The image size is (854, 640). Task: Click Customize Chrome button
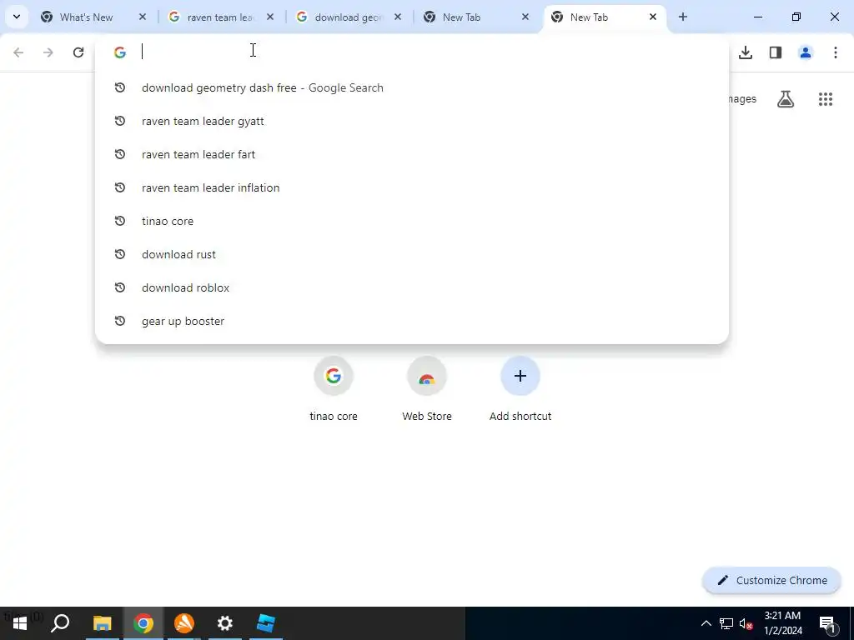tap(771, 580)
